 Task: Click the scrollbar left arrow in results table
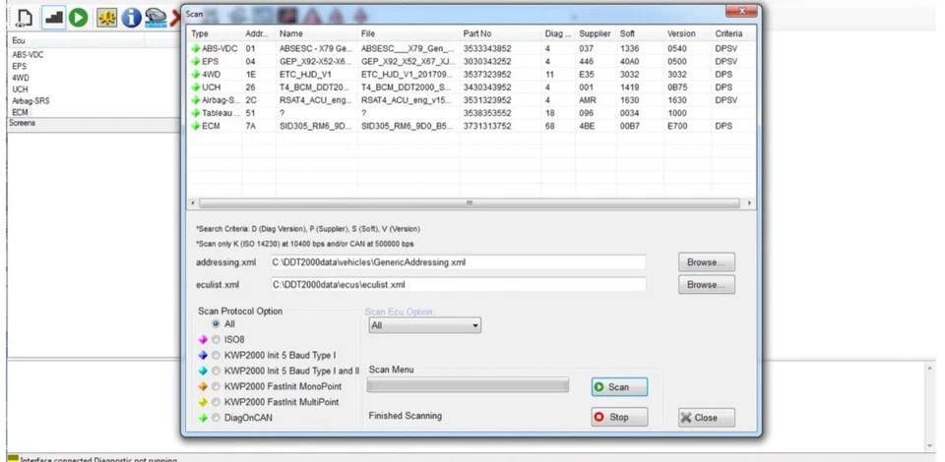(x=192, y=203)
